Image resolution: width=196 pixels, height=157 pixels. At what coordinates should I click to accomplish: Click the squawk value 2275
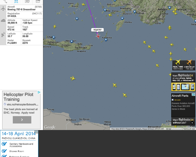(x=25, y=43)
